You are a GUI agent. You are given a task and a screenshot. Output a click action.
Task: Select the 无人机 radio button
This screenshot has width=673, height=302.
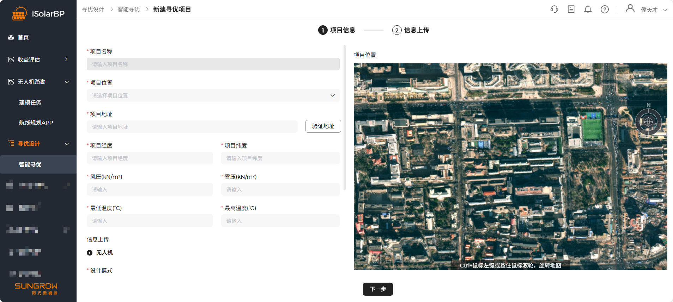(x=90, y=253)
